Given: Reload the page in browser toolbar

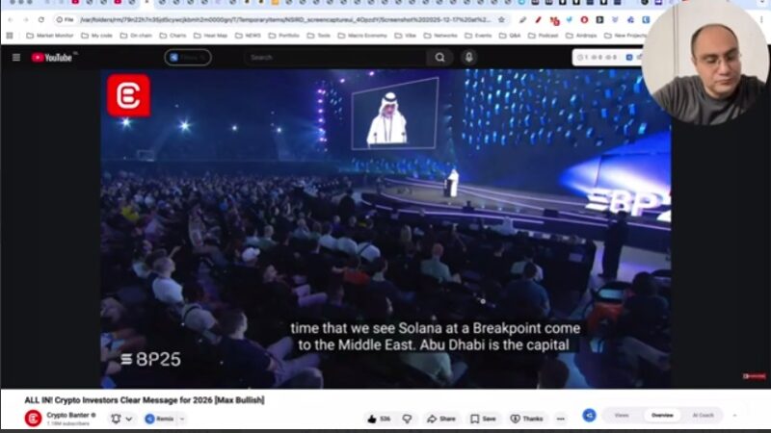Looking at the screenshot, I should pyautogui.click(x=40, y=19).
